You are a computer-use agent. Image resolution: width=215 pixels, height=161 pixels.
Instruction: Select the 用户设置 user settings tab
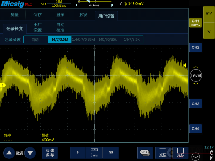[106, 16]
